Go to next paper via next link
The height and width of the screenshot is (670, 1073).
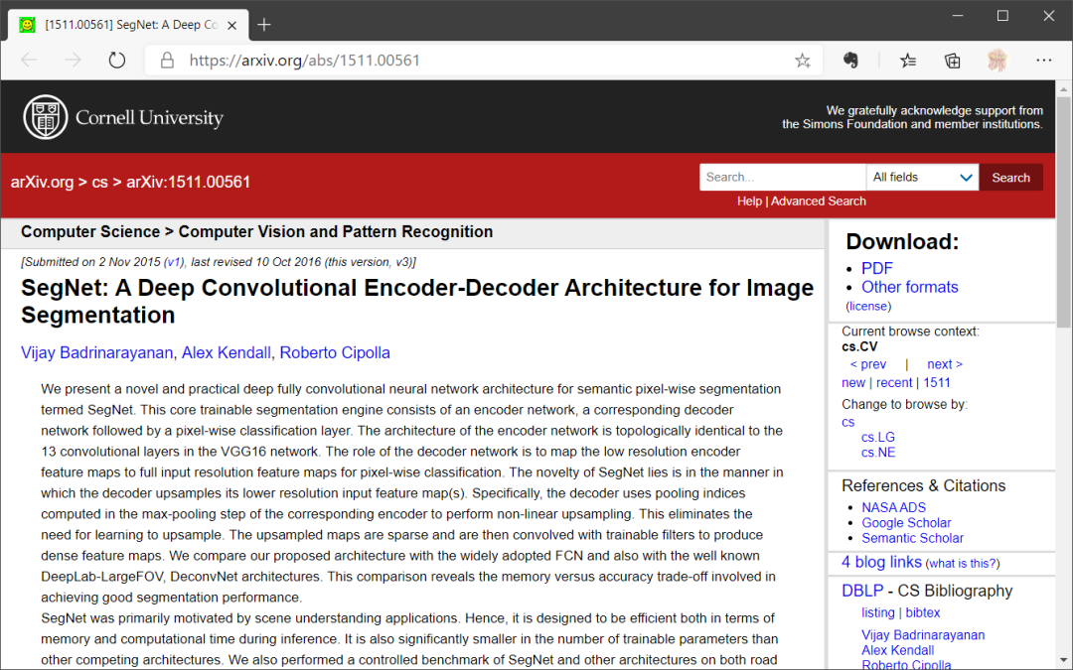(x=945, y=364)
